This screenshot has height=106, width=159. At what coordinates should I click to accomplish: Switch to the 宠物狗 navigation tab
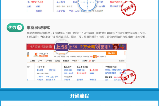(x=58, y=61)
